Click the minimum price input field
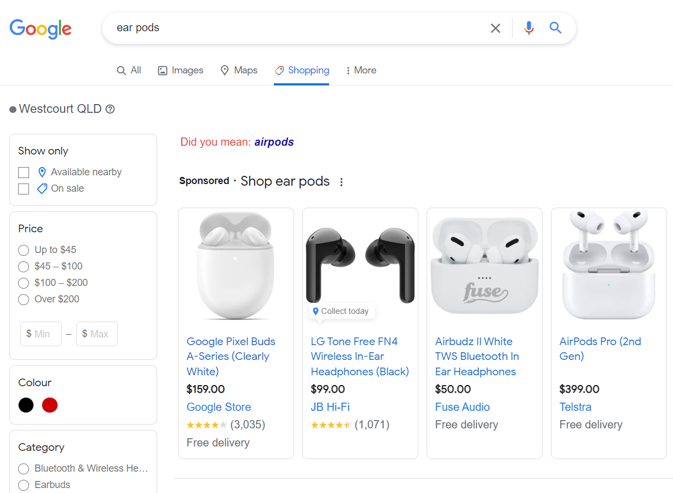Image resolution: width=673 pixels, height=493 pixels. pyautogui.click(x=41, y=334)
